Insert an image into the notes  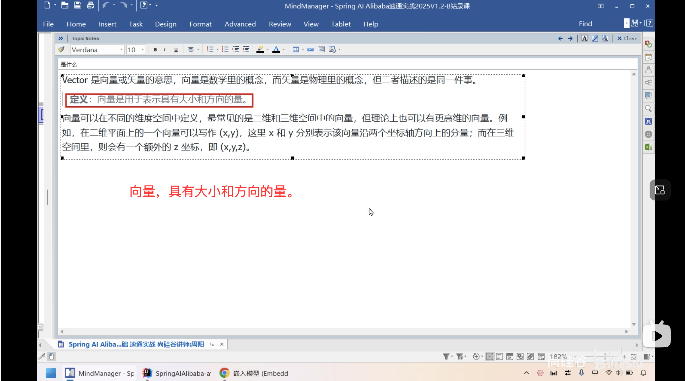click(x=321, y=50)
